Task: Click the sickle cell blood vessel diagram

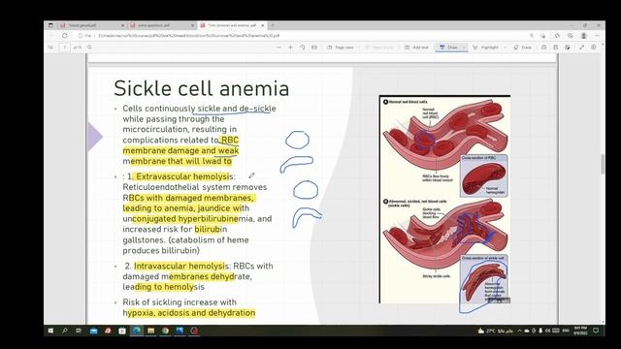Action: click(x=444, y=200)
